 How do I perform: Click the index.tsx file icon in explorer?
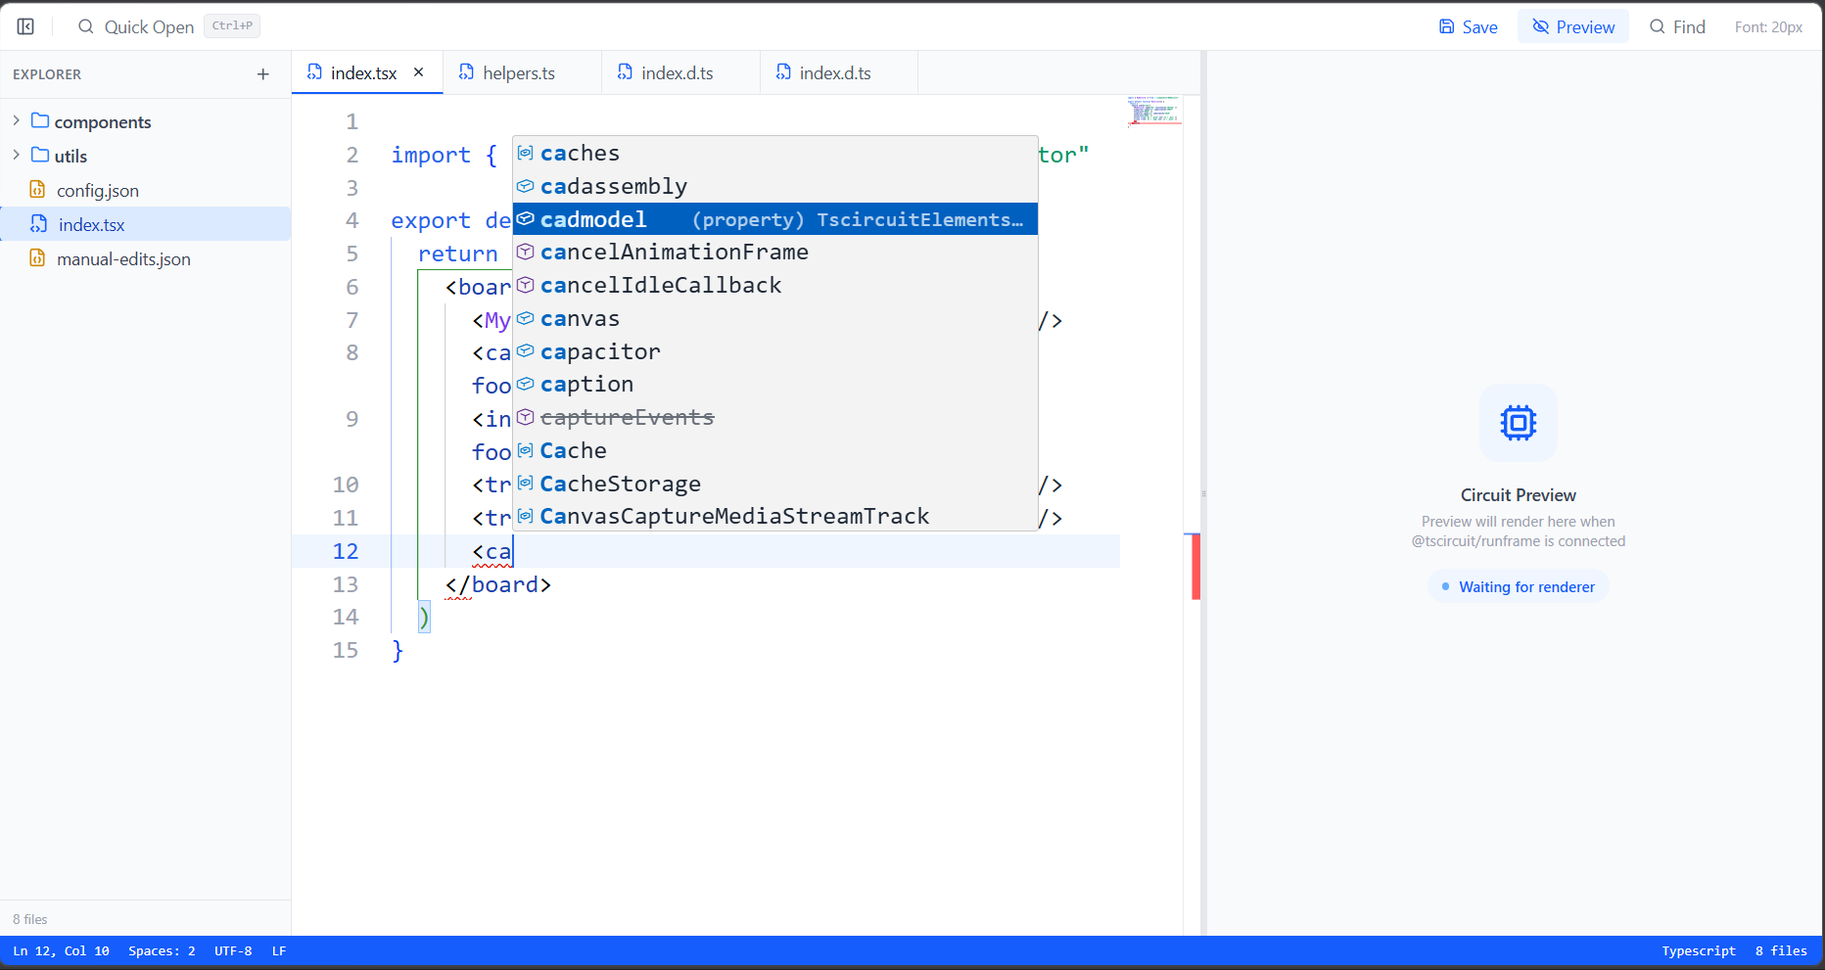[x=38, y=223]
